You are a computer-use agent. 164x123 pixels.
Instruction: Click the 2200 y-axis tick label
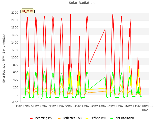pos(15,13)
